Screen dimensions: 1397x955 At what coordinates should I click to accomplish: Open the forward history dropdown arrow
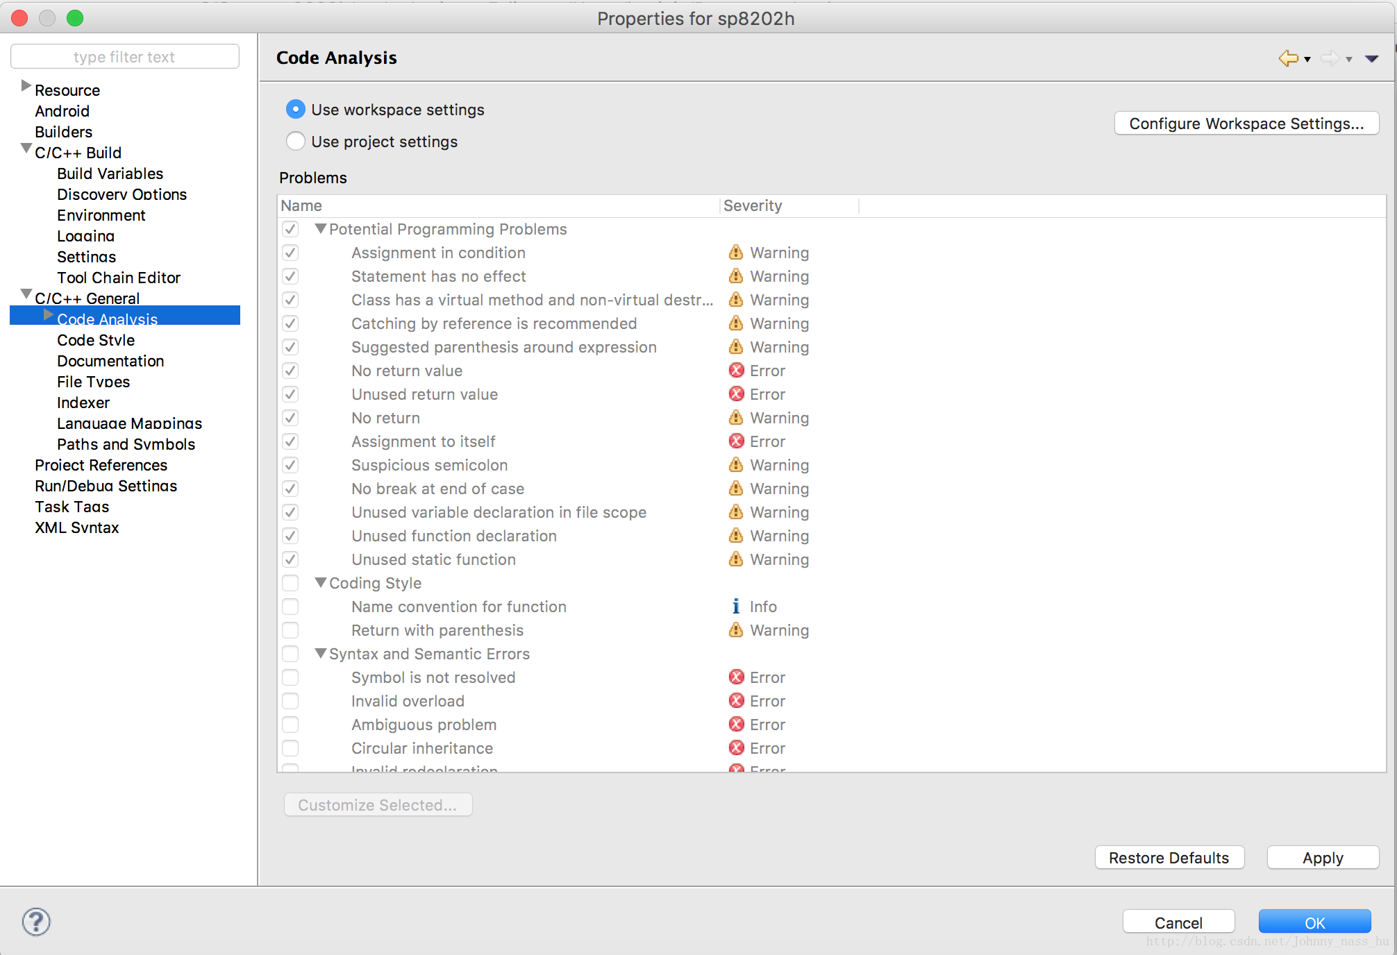1349,60
